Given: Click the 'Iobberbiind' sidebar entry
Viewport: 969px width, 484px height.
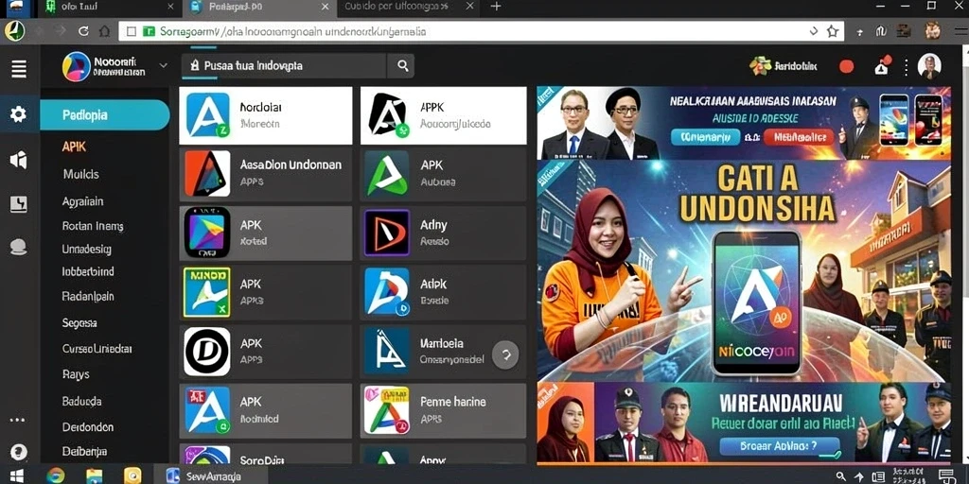Looking at the screenshot, I should [88, 271].
